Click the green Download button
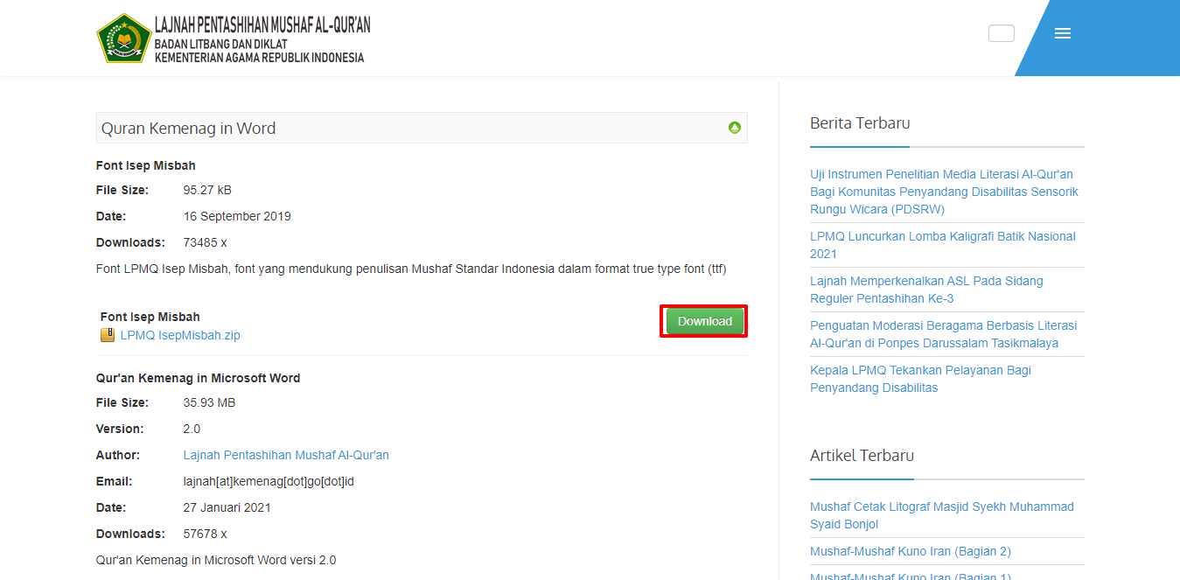1180x580 pixels. pyautogui.click(x=704, y=321)
